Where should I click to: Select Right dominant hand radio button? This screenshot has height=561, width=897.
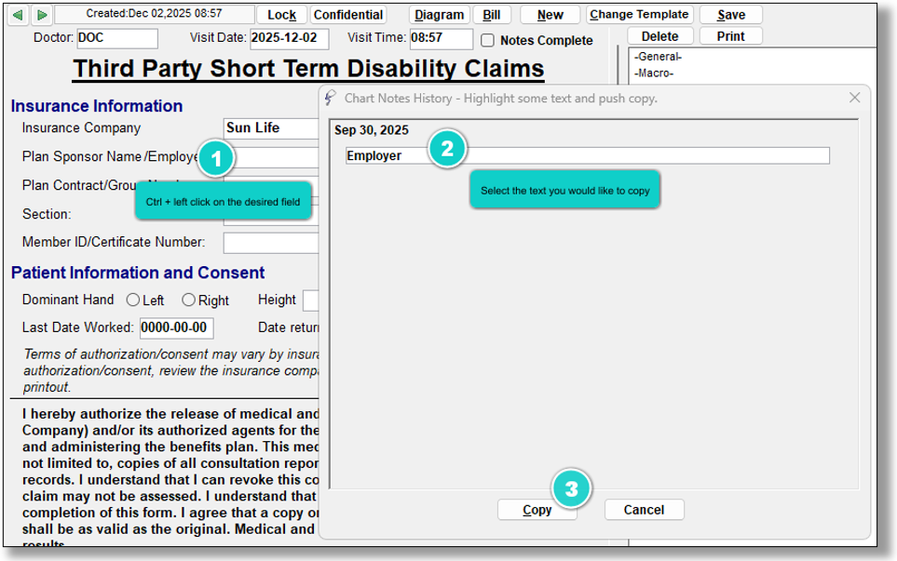[188, 301]
